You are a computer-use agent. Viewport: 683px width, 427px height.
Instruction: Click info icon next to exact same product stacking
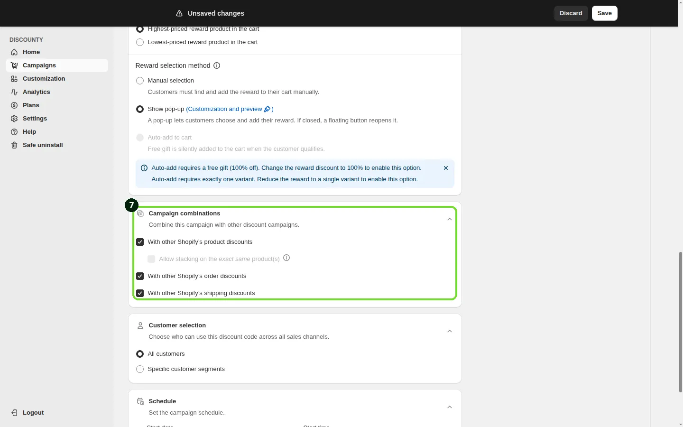(286, 258)
